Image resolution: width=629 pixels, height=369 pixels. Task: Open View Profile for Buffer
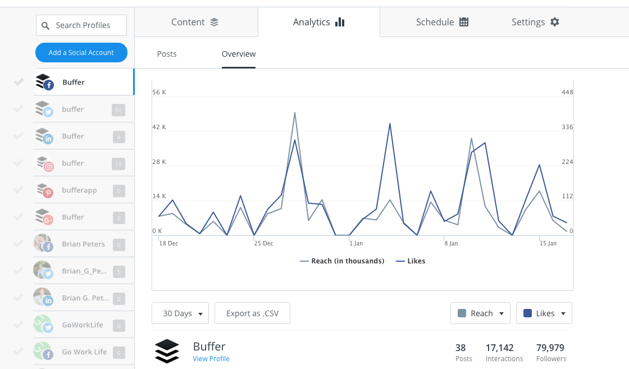coord(211,358)
